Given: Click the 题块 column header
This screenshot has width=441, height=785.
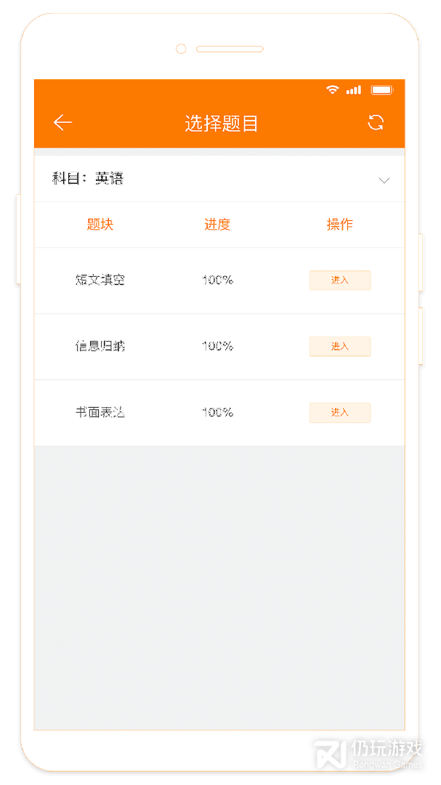Looking at the screenshot, I should [x=100, y=225].
